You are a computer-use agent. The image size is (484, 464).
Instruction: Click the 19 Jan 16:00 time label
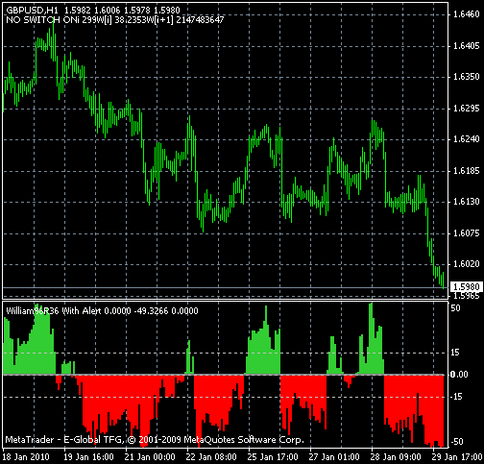88,457
